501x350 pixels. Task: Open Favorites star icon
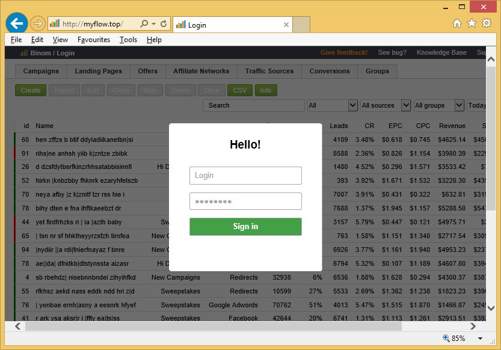tap(472, 23)
